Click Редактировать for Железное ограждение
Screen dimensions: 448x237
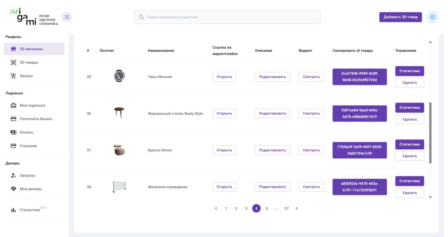click(272, 187)
